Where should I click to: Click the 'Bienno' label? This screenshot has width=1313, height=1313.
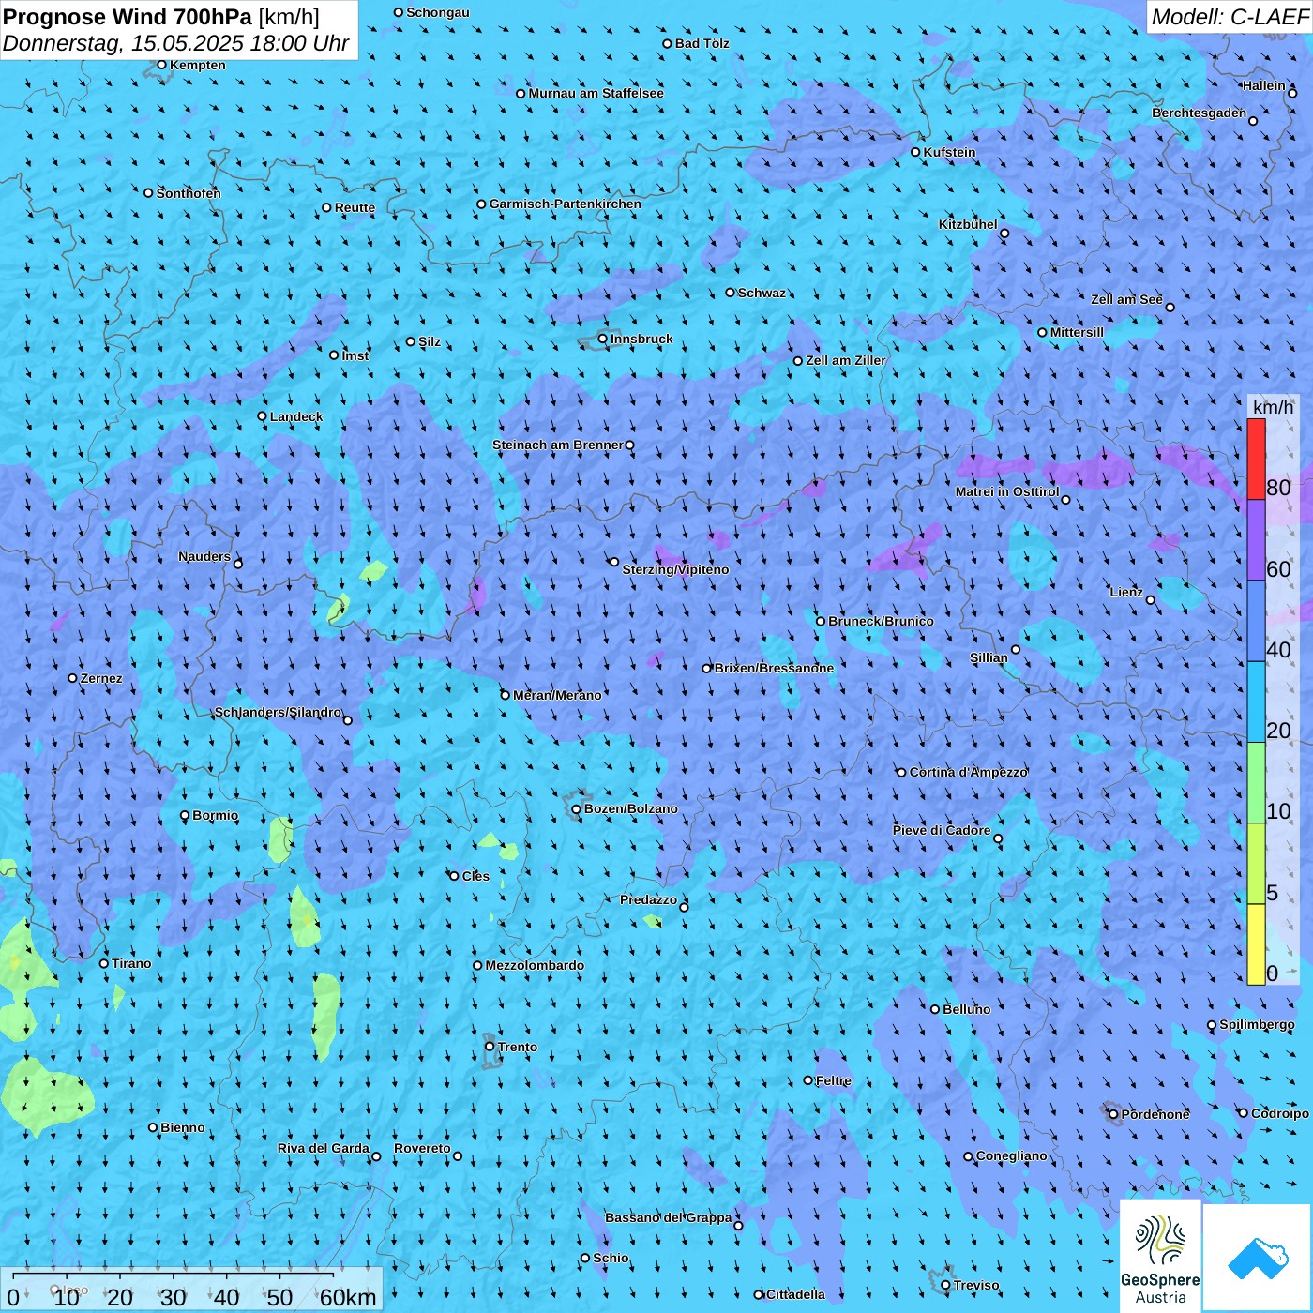(183, 1127)
